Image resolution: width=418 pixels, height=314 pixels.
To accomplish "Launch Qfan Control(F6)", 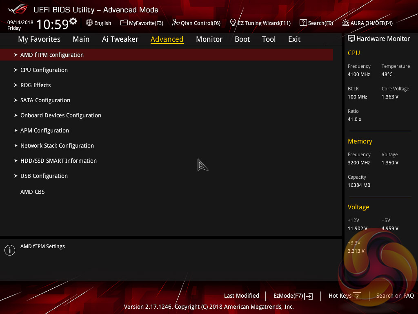I will 200,23.
